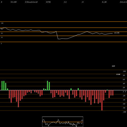
Task: Click the 'SI MunafaSutraR' header text
Action: click(31, 2)
